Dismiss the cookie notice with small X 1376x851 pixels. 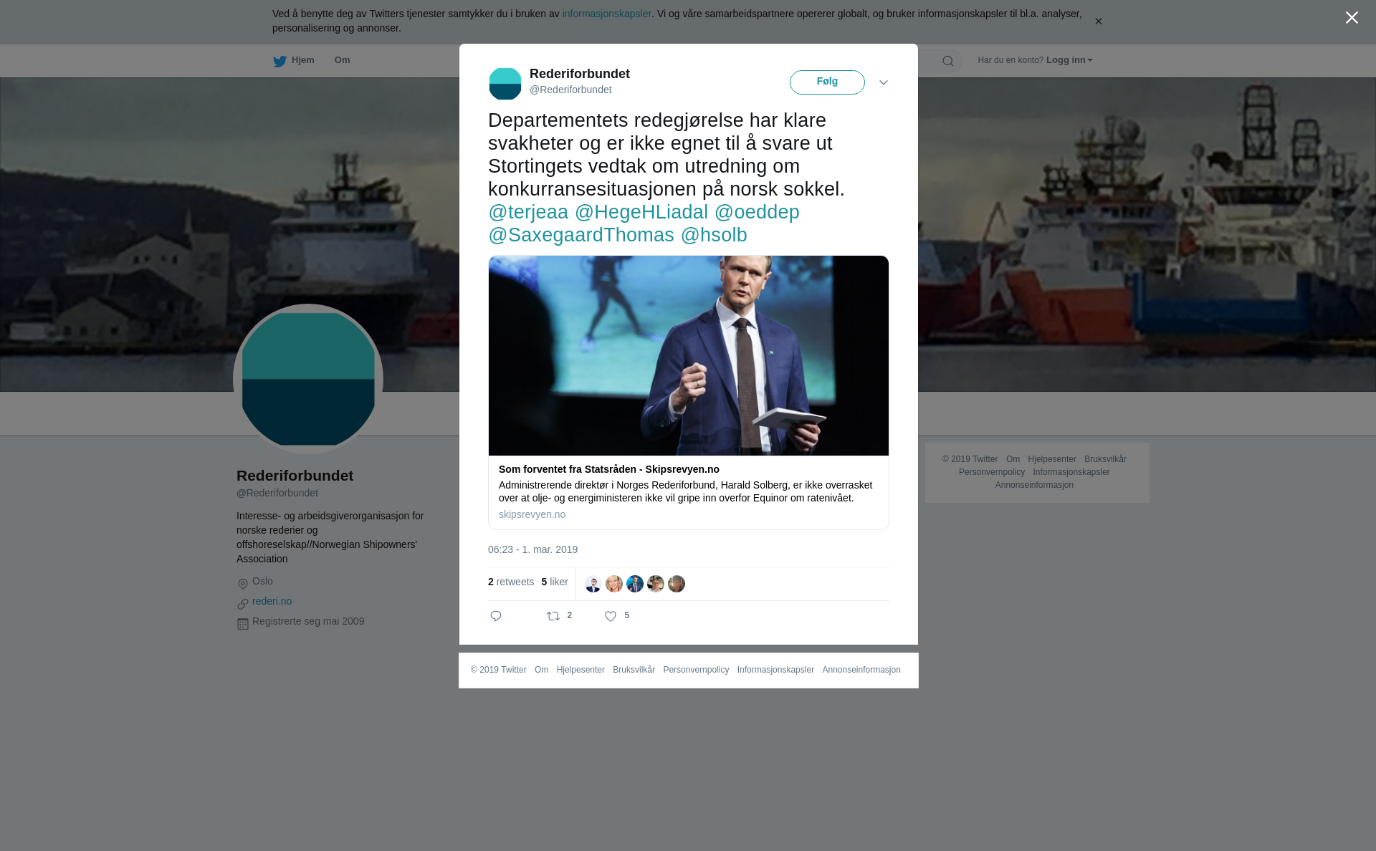pyautogui.click(x=1098, y=21)
